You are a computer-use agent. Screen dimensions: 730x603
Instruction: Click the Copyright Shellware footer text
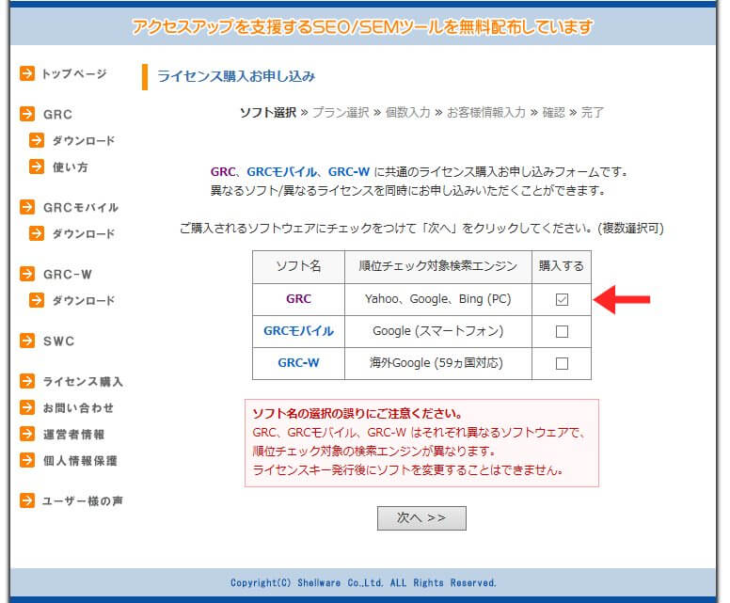[363, 582]
